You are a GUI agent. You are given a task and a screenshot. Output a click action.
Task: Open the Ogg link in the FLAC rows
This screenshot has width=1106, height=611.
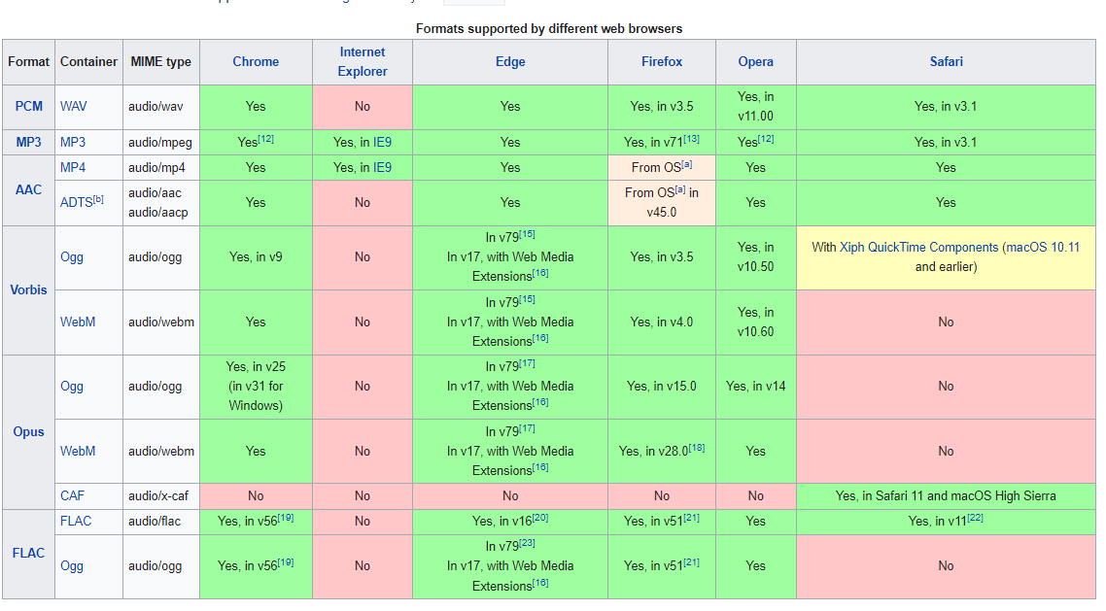71,566
